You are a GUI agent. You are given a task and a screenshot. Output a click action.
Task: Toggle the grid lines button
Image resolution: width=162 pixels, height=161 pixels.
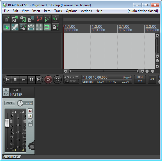click(39, 27)
